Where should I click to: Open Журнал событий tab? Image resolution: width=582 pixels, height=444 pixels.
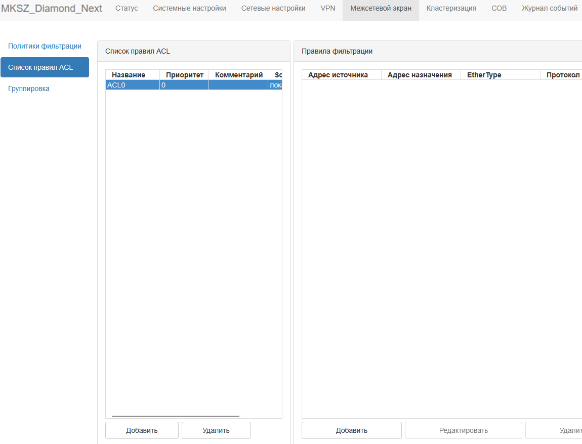point(550,9)
